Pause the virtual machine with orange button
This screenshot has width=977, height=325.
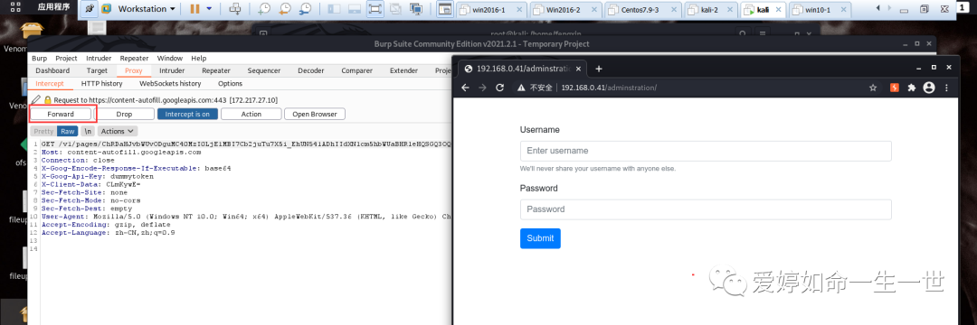pos(195,9)
